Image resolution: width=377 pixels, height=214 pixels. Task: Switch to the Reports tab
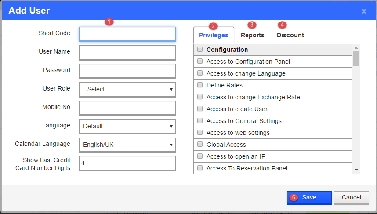click(253, 35)
